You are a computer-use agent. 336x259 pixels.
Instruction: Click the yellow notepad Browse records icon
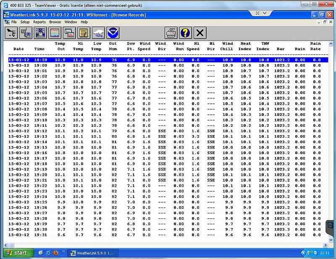pyautogui.click(x=84, y=33)
